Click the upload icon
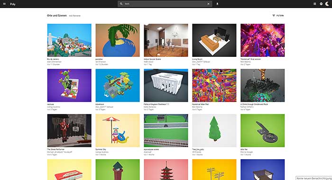This screenshot has height=180, width=332. point(217,4)
